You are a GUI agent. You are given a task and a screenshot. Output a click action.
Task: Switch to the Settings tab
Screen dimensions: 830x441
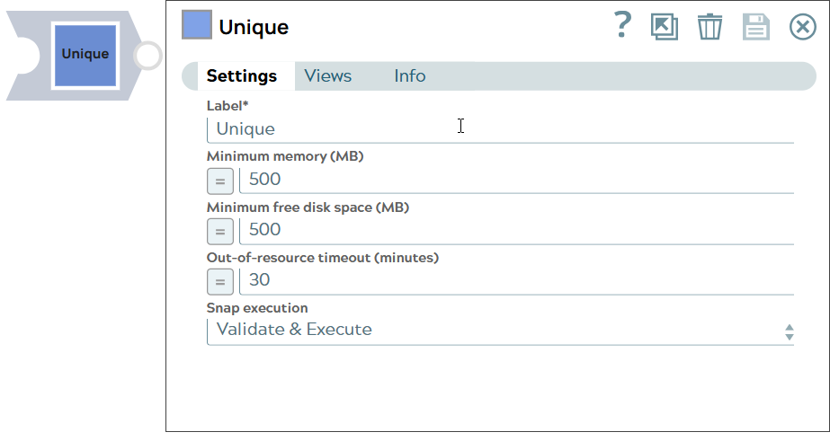point(241,76)
